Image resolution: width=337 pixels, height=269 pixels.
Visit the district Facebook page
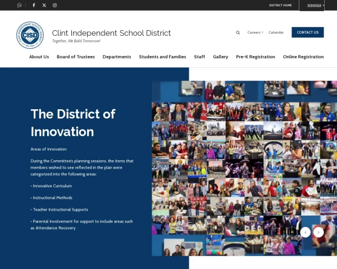[34, 5]
